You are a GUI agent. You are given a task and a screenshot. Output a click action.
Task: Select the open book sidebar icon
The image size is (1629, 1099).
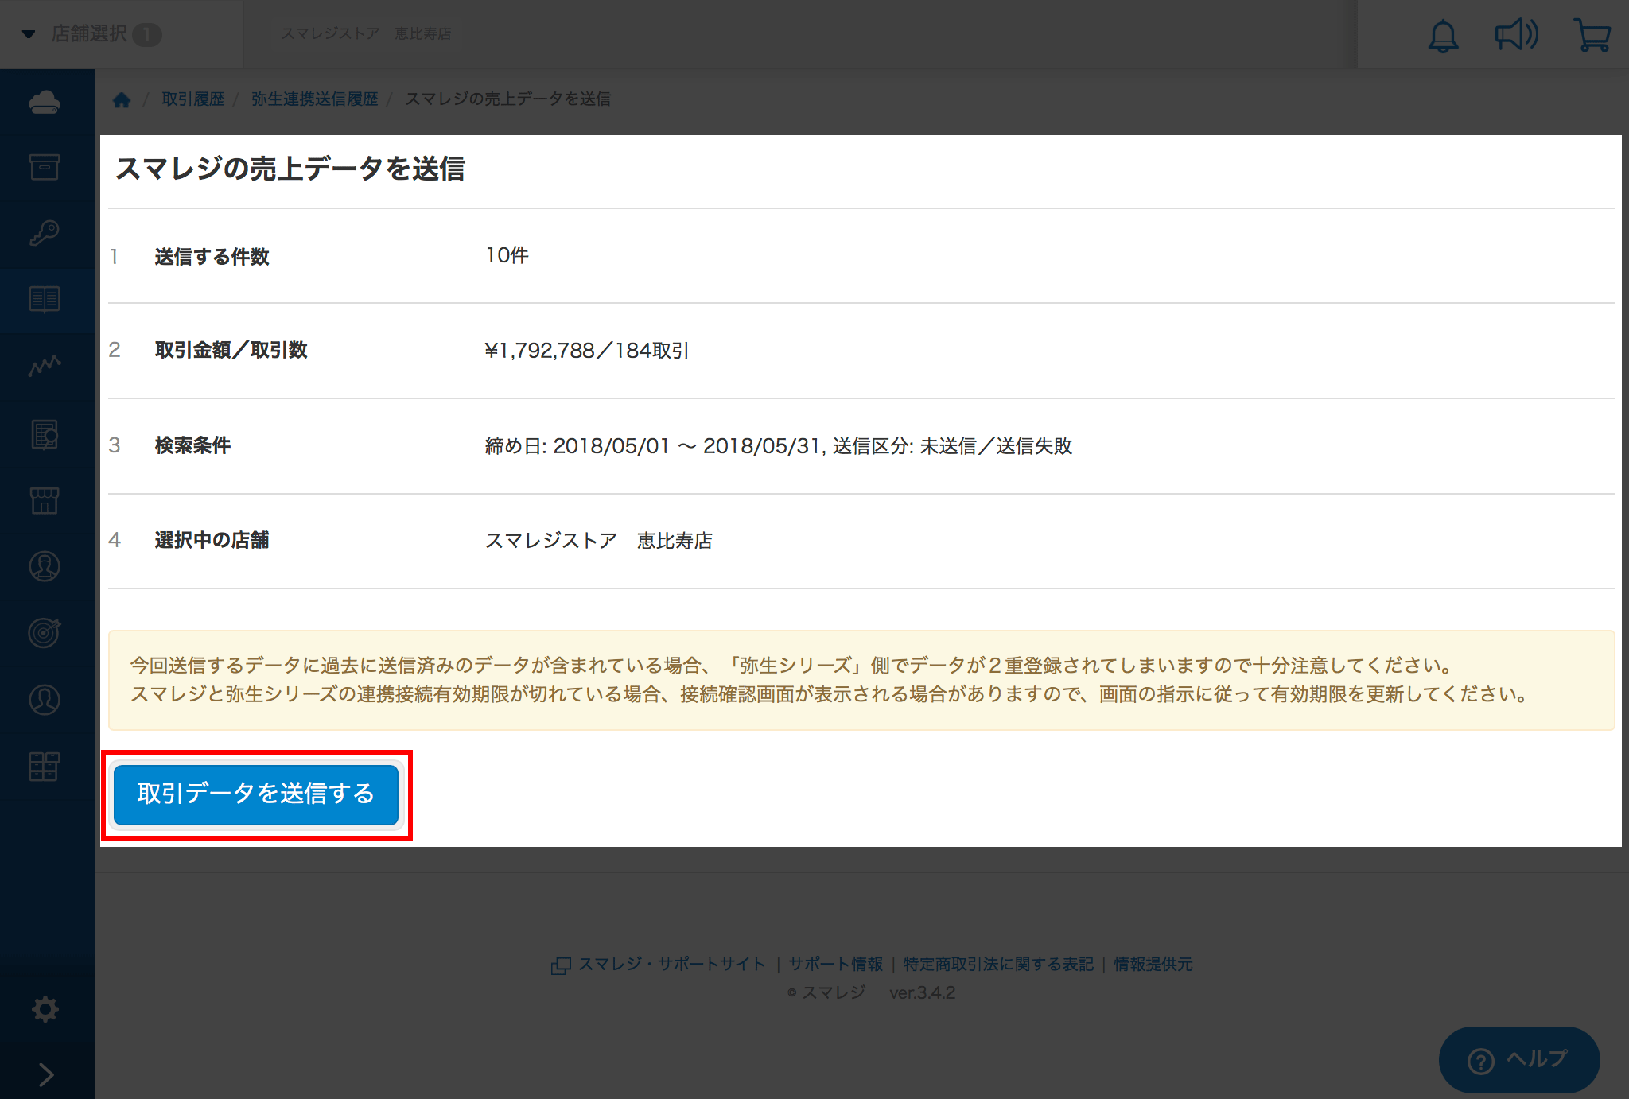(45, 300)
